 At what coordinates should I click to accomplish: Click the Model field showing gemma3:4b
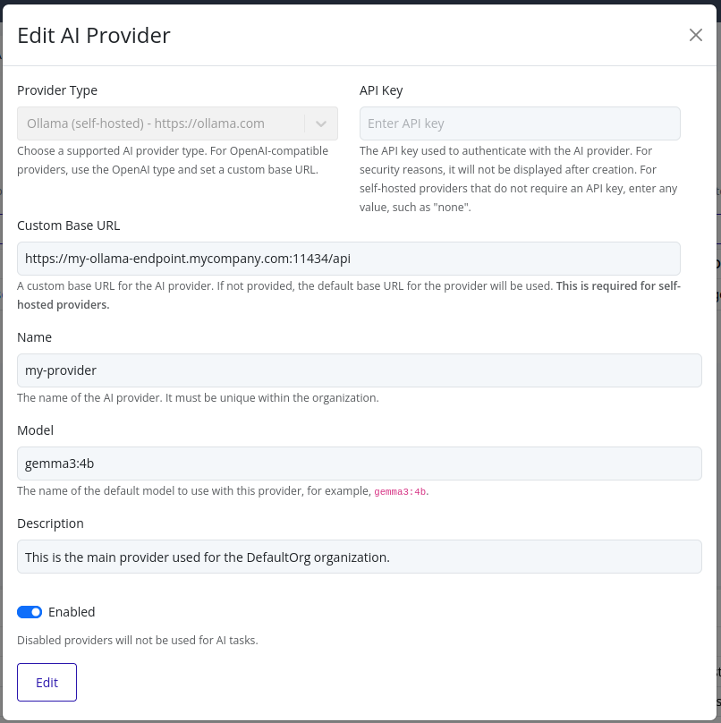(x=358, y=463)
